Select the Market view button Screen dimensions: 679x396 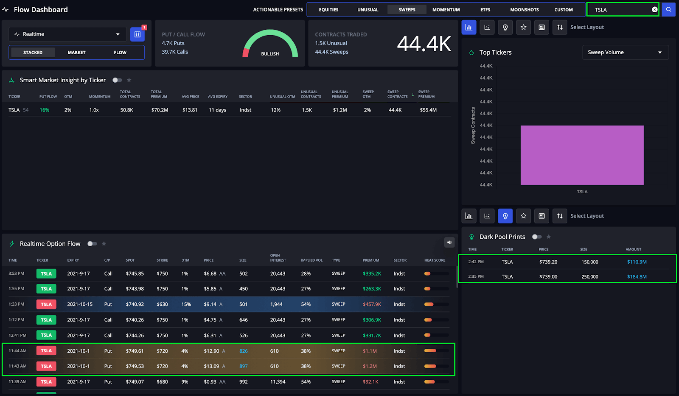click(77, 53)
